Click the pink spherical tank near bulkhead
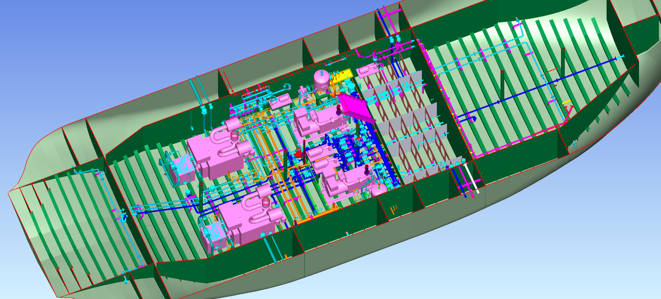 [x=378, y=189]
